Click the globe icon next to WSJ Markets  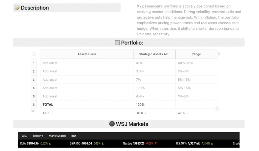pyautogui.click(x=112, y=124)
